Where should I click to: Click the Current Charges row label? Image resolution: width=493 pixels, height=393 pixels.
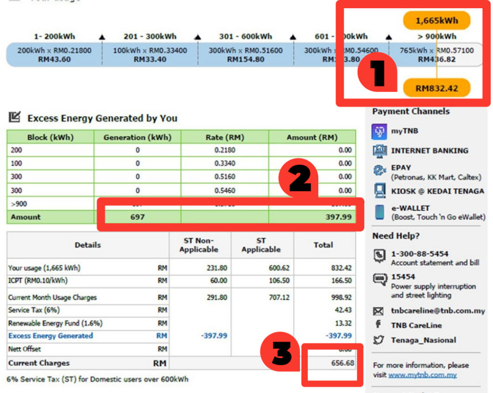(x=39, y=363)
